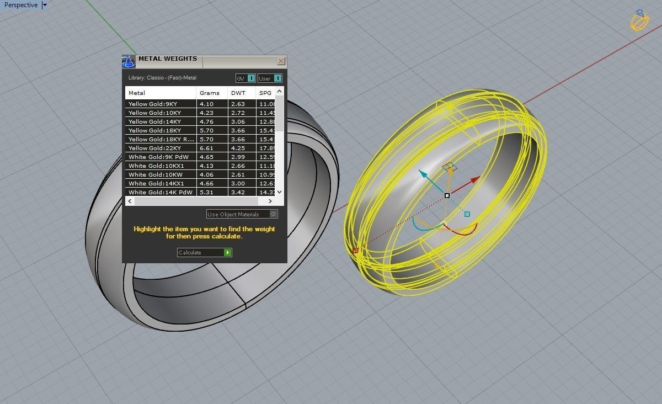The height and width of the screenshot is (404, 662).
Task: Click the gumball white center square
Action: tap(447, 195)
